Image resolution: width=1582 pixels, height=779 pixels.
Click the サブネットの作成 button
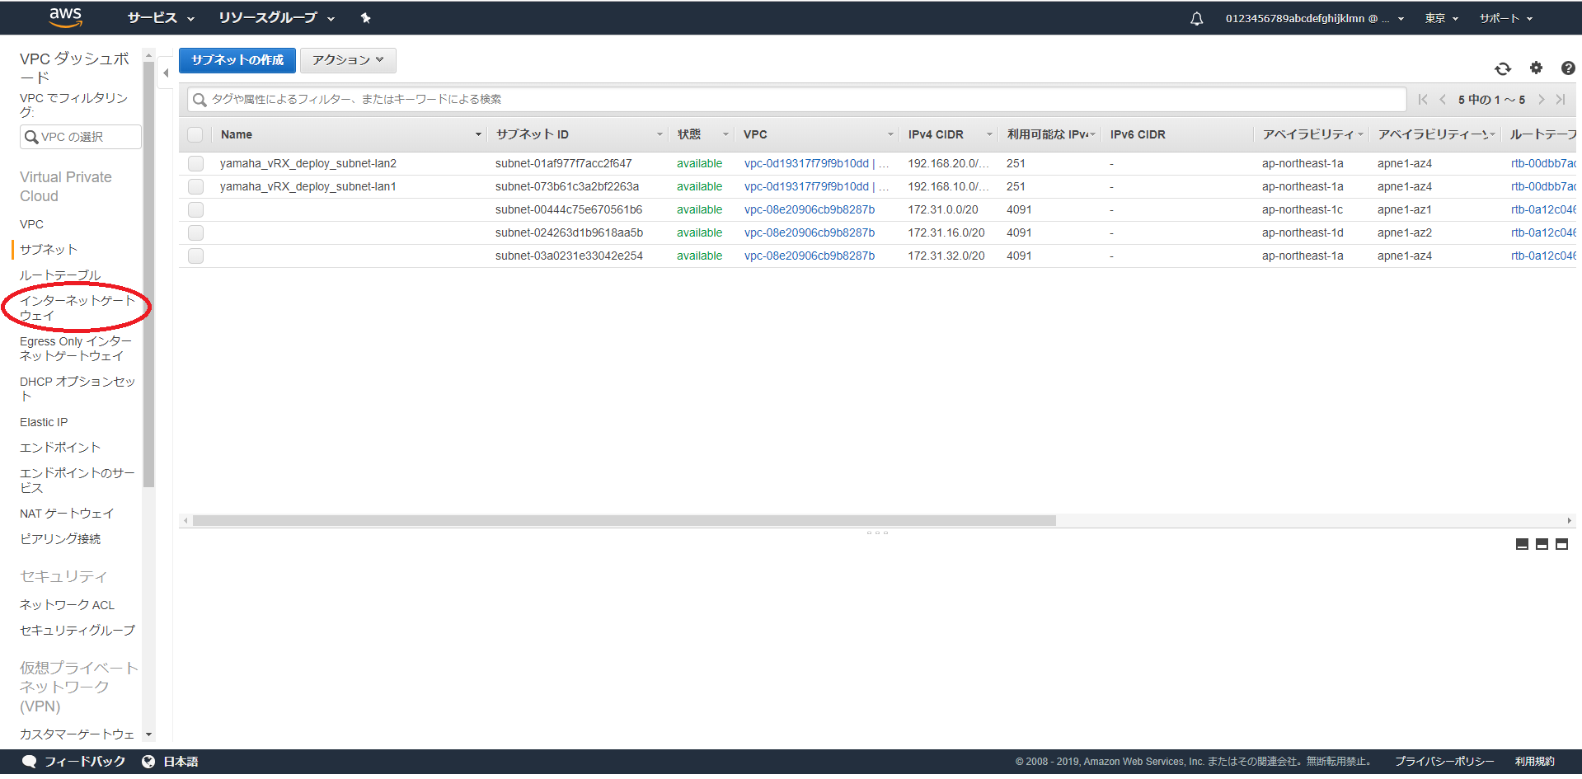pos(237,60)
